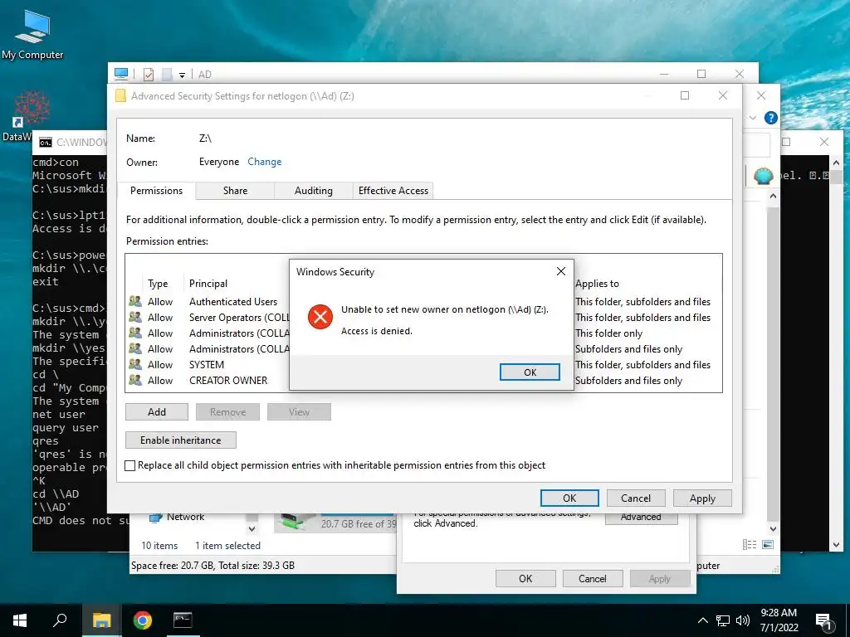The height and width of the screenshot is (637, 850).
Task: Click Cancel in Advanced Security Settings
Action: 635,498
